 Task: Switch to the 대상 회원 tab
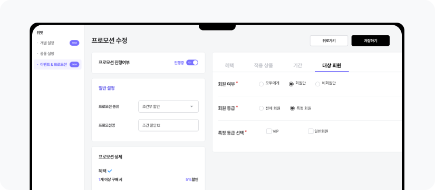point(332,66)
